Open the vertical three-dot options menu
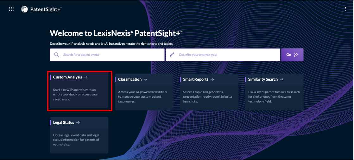Screen dimensions: 354x160 click(345, 9)
